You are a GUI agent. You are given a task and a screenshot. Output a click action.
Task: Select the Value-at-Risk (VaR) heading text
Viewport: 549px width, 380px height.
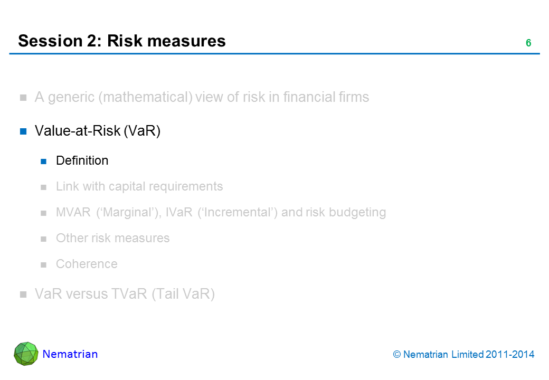click(x=97, y=131)
